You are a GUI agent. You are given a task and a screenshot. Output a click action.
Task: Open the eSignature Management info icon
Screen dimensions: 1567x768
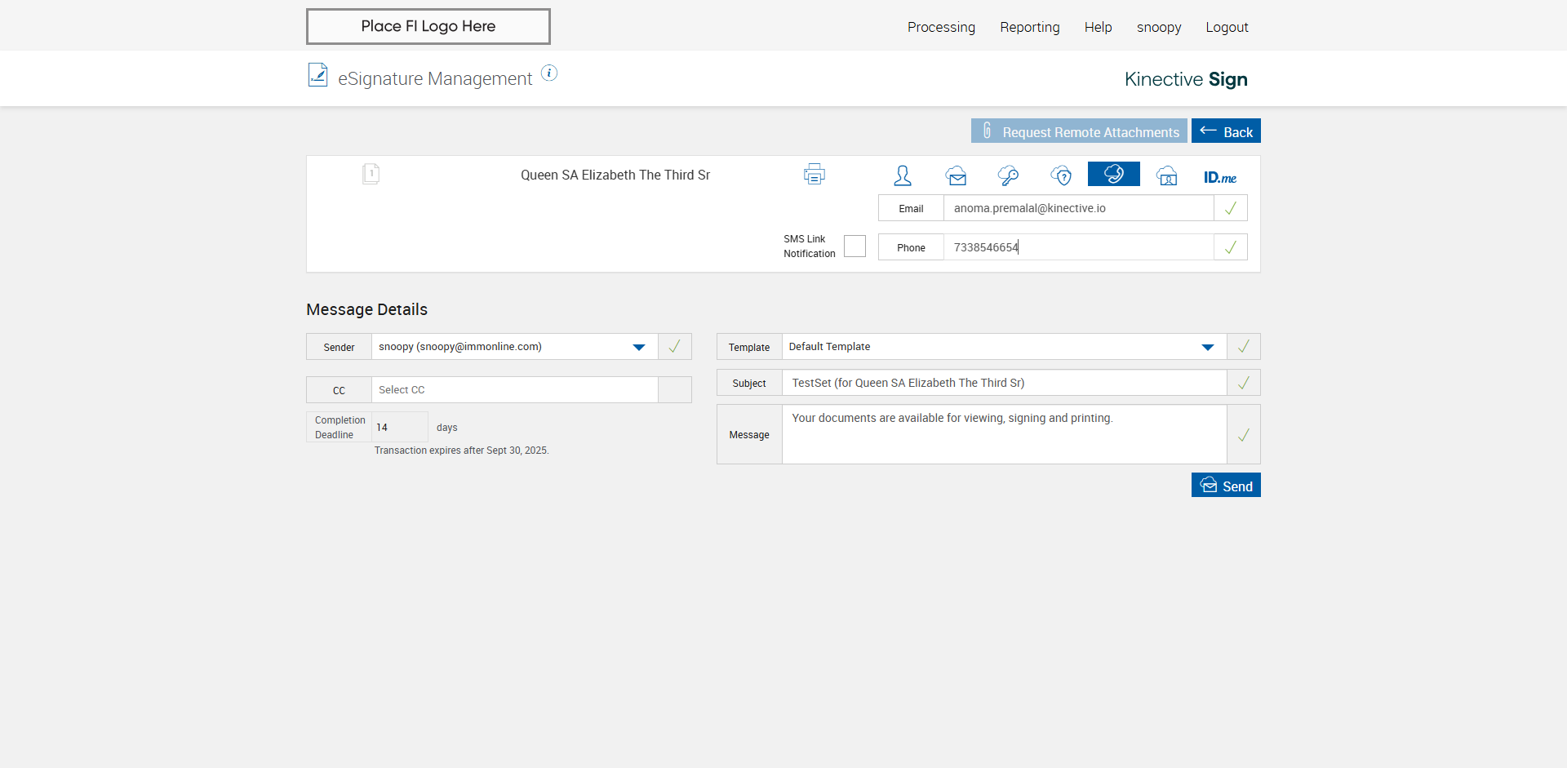tap(549, 73)
